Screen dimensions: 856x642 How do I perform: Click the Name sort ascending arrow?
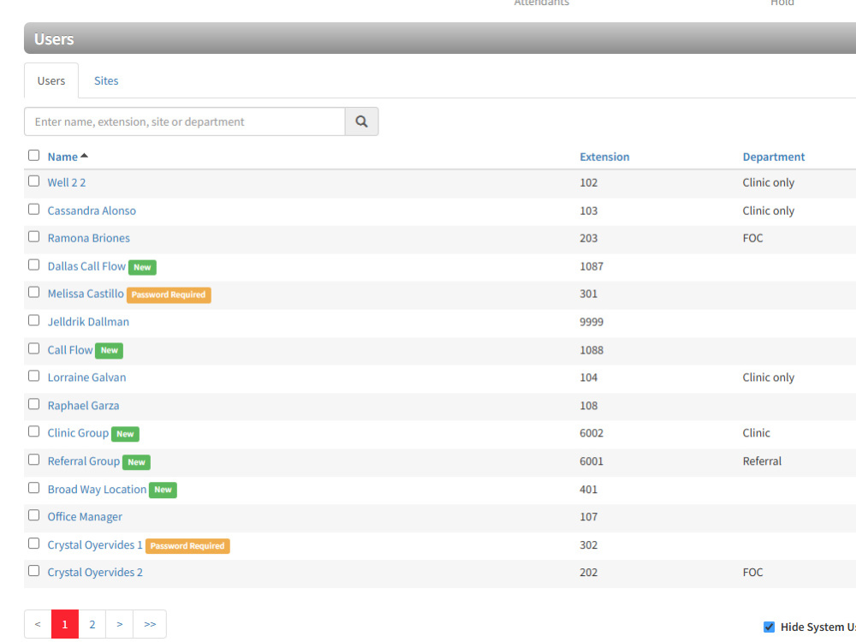[84, 156]
